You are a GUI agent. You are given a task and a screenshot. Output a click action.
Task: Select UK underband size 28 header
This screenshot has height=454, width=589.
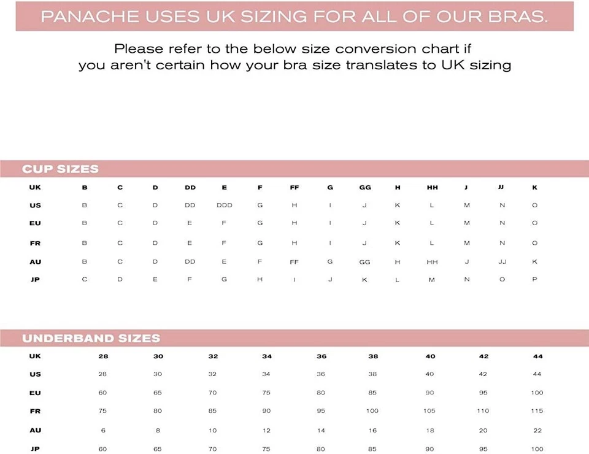pos(102,356)
